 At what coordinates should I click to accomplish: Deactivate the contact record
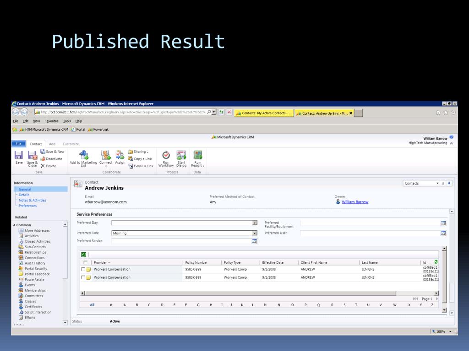pyautogui.click(x=51, y=159)
